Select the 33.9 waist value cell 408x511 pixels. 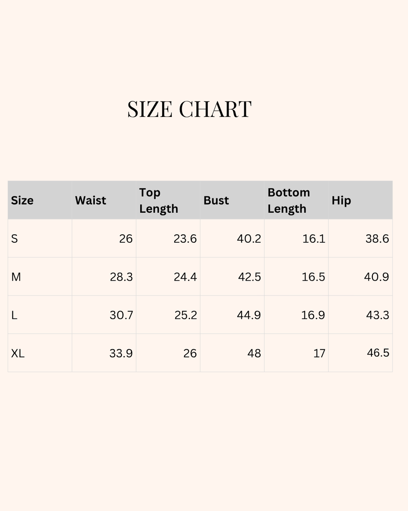pos(121,353)
